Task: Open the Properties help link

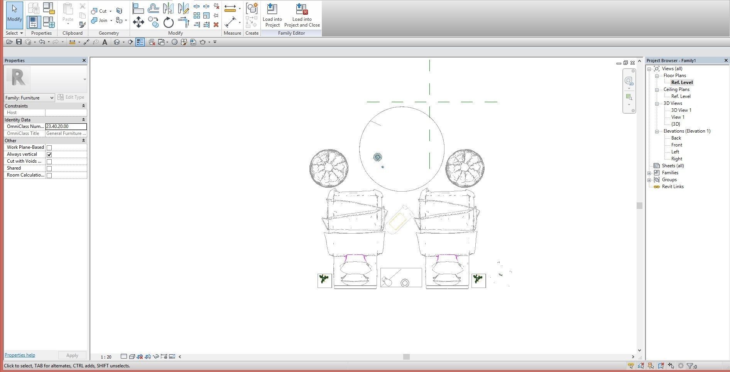Action: click(20, 355)
